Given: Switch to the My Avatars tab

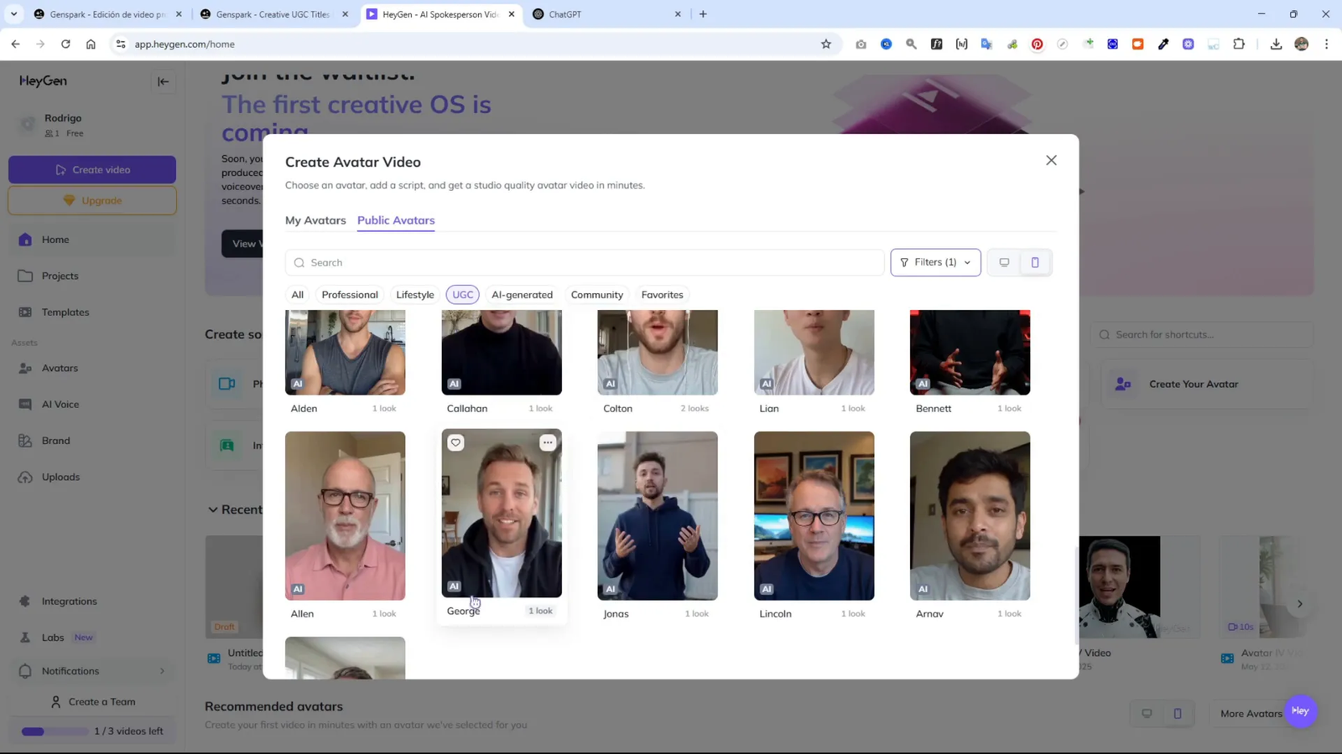Looking at the screenshot, I should point(315,220).
